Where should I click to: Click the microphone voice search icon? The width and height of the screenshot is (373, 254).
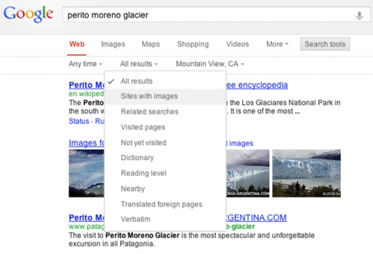[359, 16]
